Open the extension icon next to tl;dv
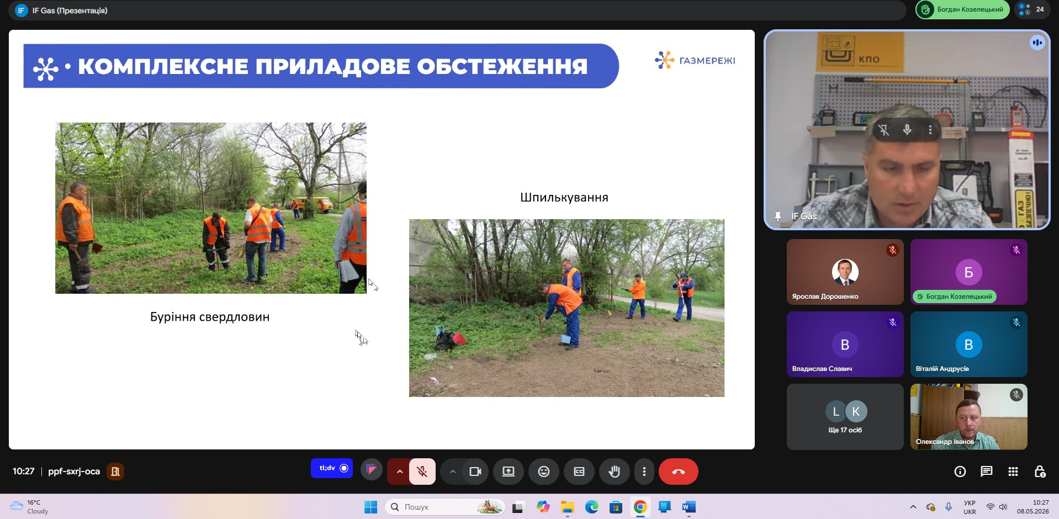The image size is (1059, 519). pos(372,470)
